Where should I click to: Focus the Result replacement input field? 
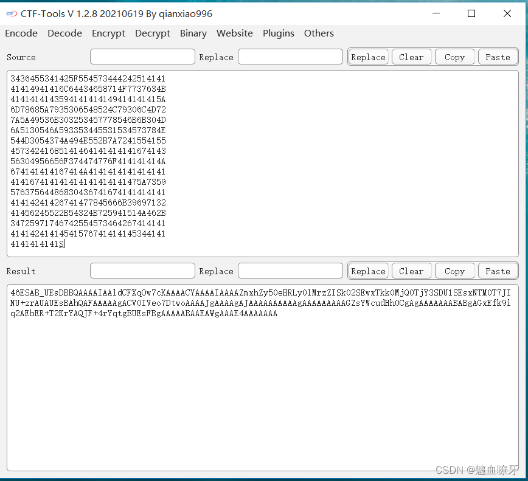pyautogui.click(x=290, y=271)
